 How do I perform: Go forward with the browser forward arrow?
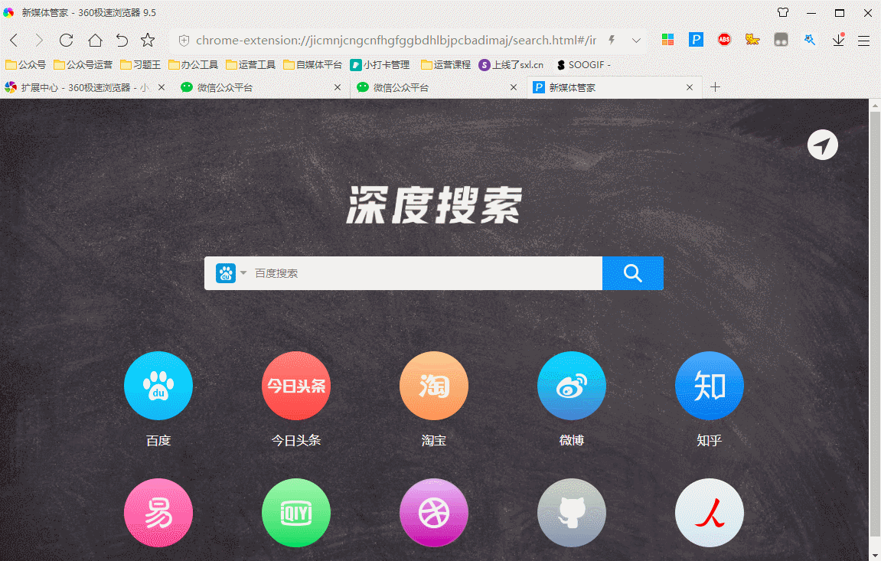click(39, 40)
